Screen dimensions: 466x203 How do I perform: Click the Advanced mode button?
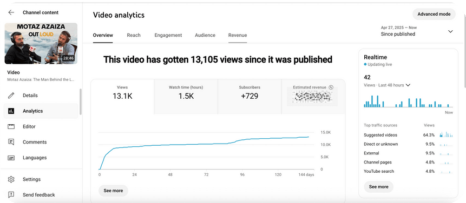[x=434, y=14]
